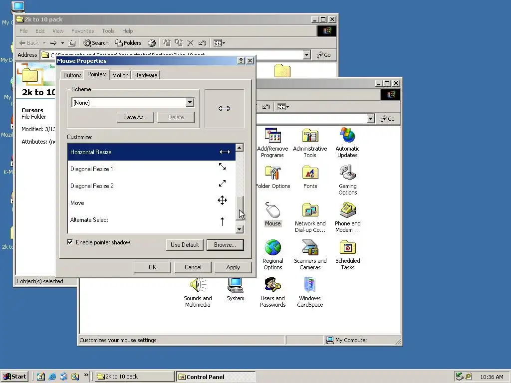Click OK in Mouse Properties

[152, 267]
